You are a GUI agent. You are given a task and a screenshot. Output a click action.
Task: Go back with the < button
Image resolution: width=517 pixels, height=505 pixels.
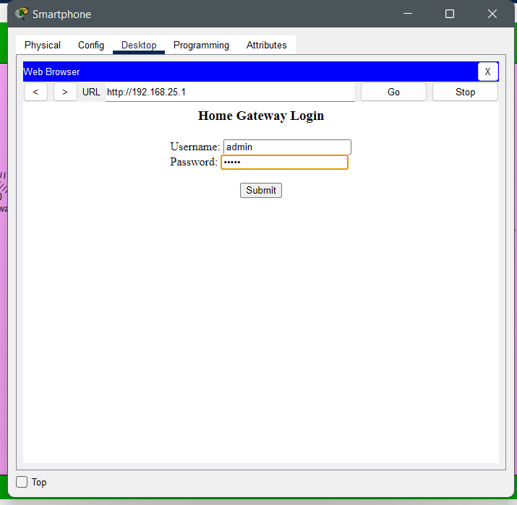[x=35, y=92]
